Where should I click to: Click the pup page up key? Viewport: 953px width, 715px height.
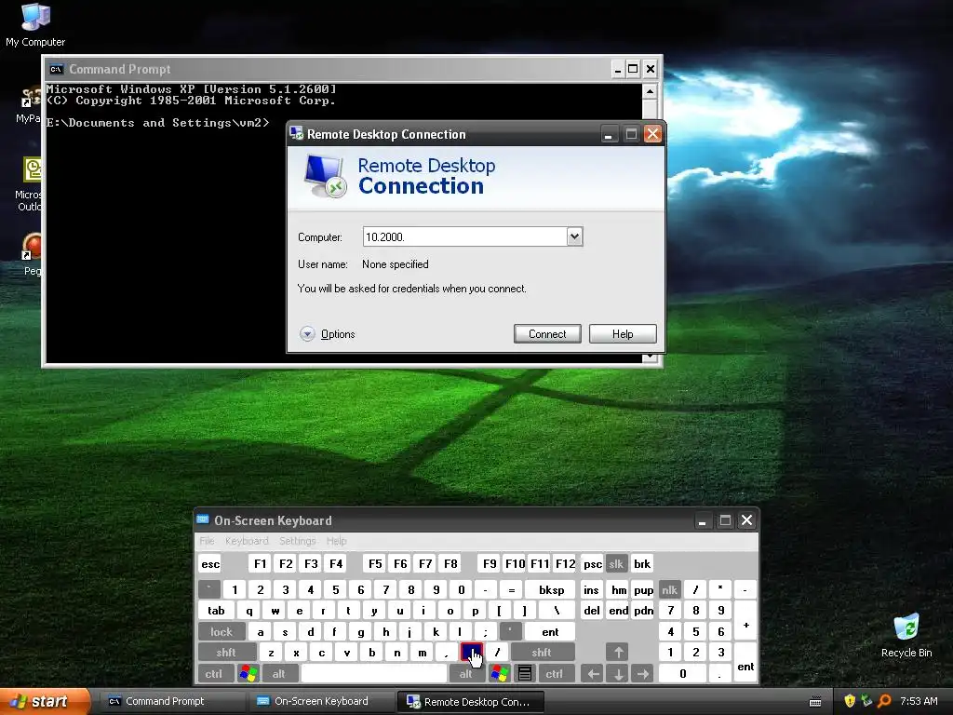643,589
